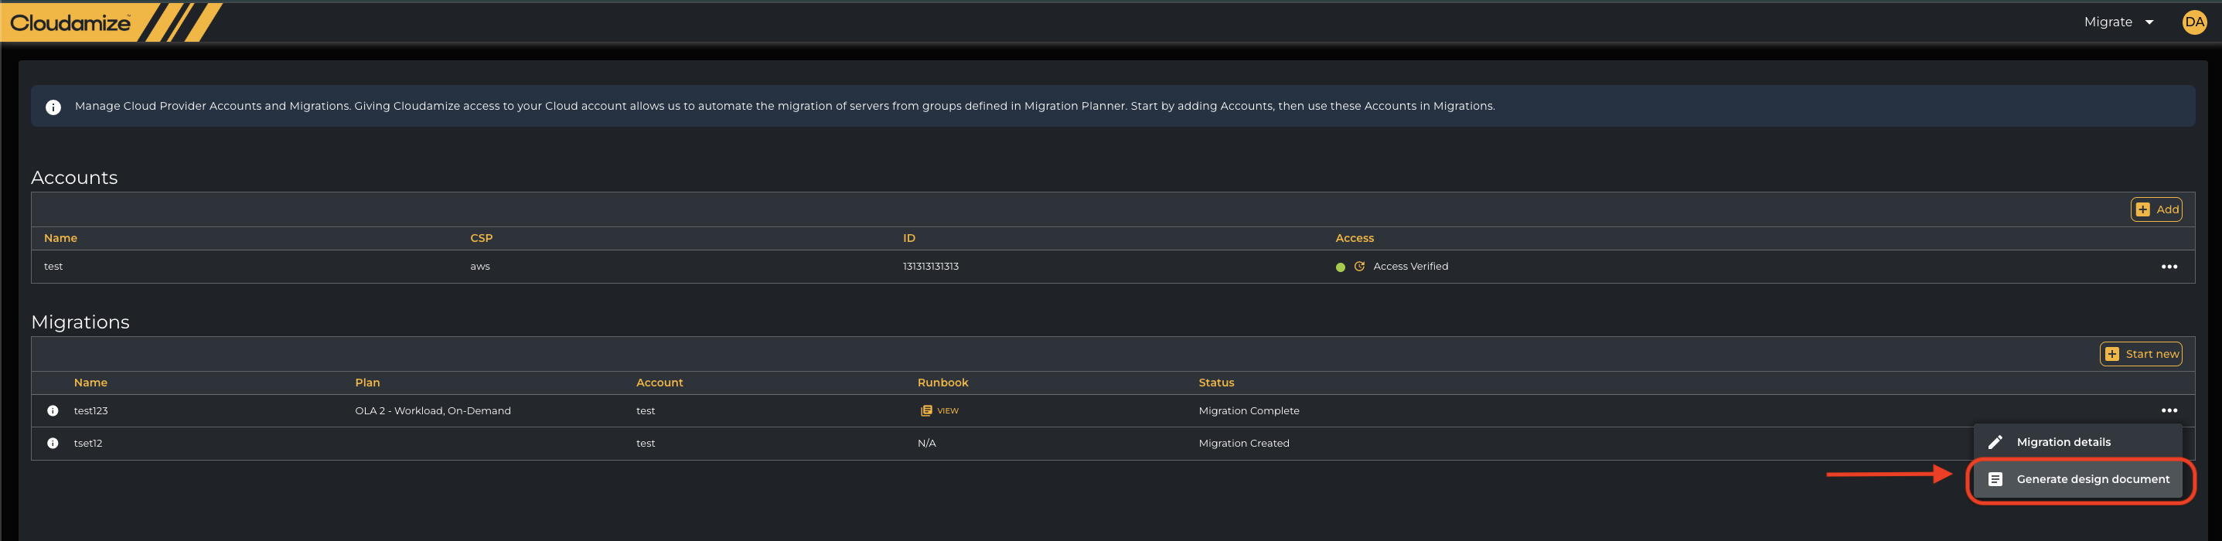Click the Cloudamize logo
This screenshot has width=2222, height=541.
[x=70, y=23]
